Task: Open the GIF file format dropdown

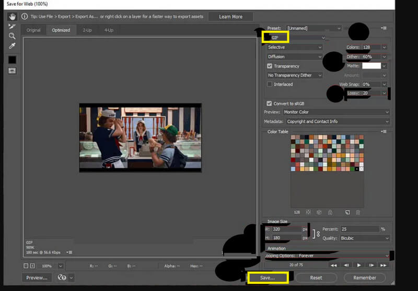Action: (296, 38)
